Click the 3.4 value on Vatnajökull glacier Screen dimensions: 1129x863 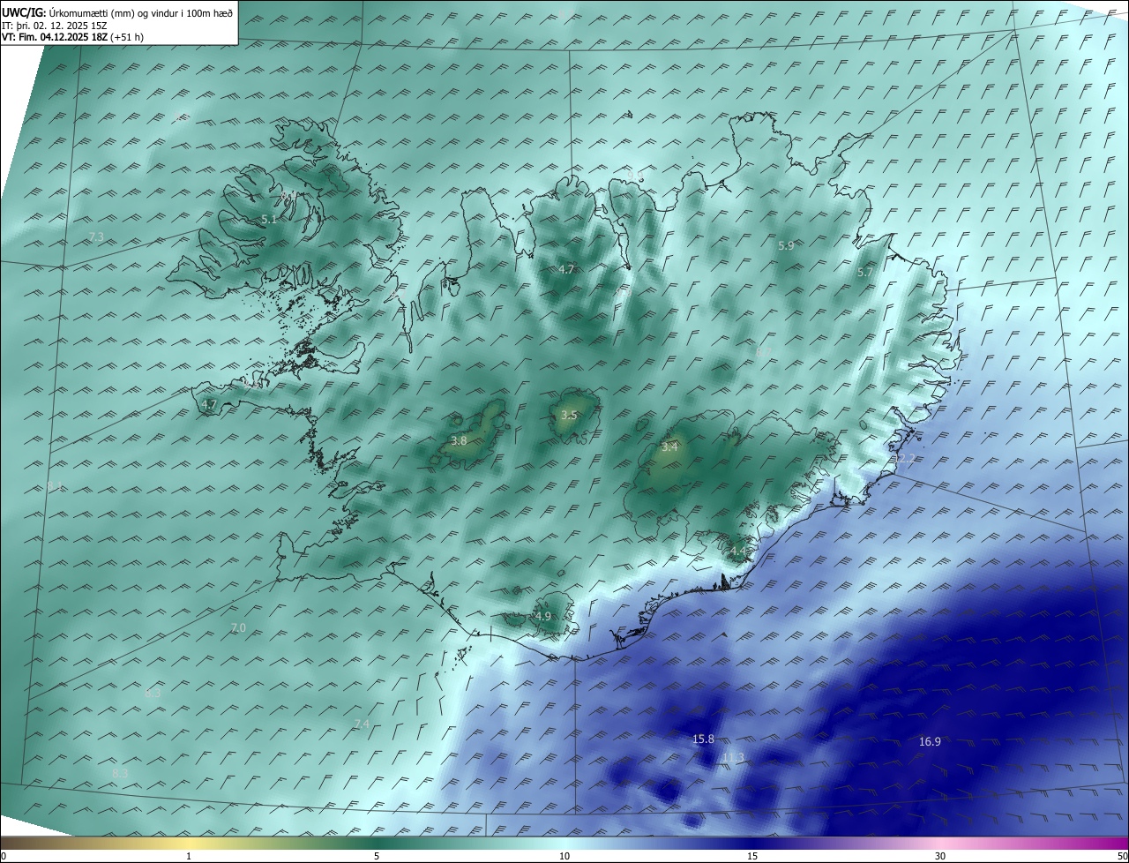click(669, 447)
